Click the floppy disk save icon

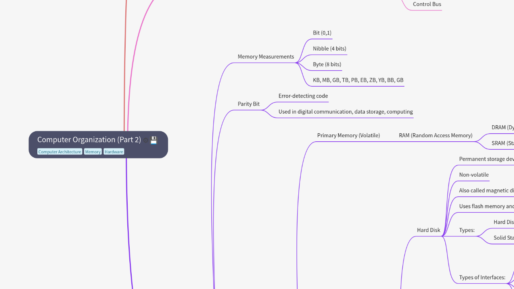point(154,140)
